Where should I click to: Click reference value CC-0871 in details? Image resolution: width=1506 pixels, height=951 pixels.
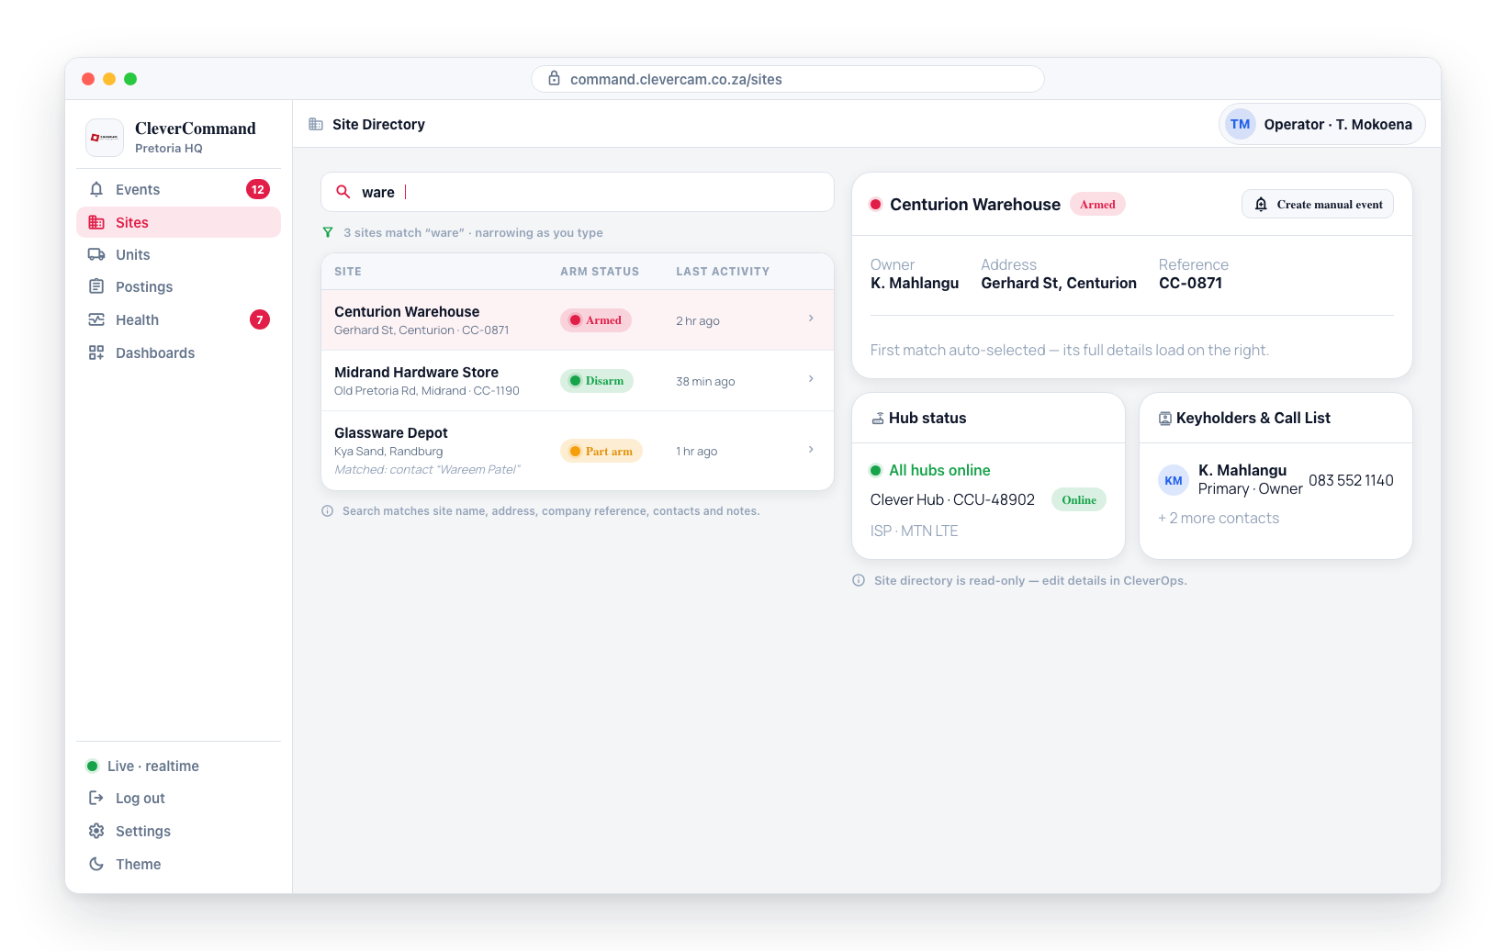(x=1190, y=283)
